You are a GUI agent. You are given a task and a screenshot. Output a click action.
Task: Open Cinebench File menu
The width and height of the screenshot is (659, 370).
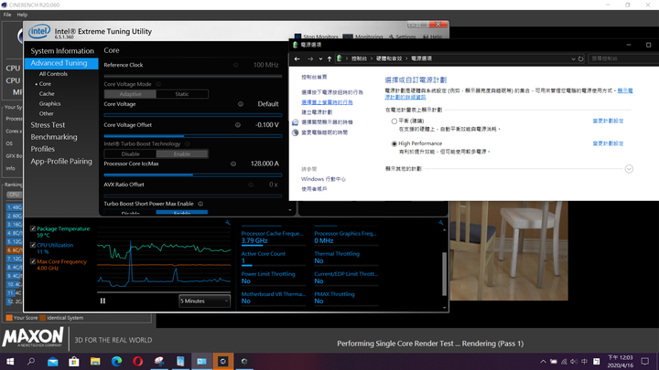click(7, 15)
